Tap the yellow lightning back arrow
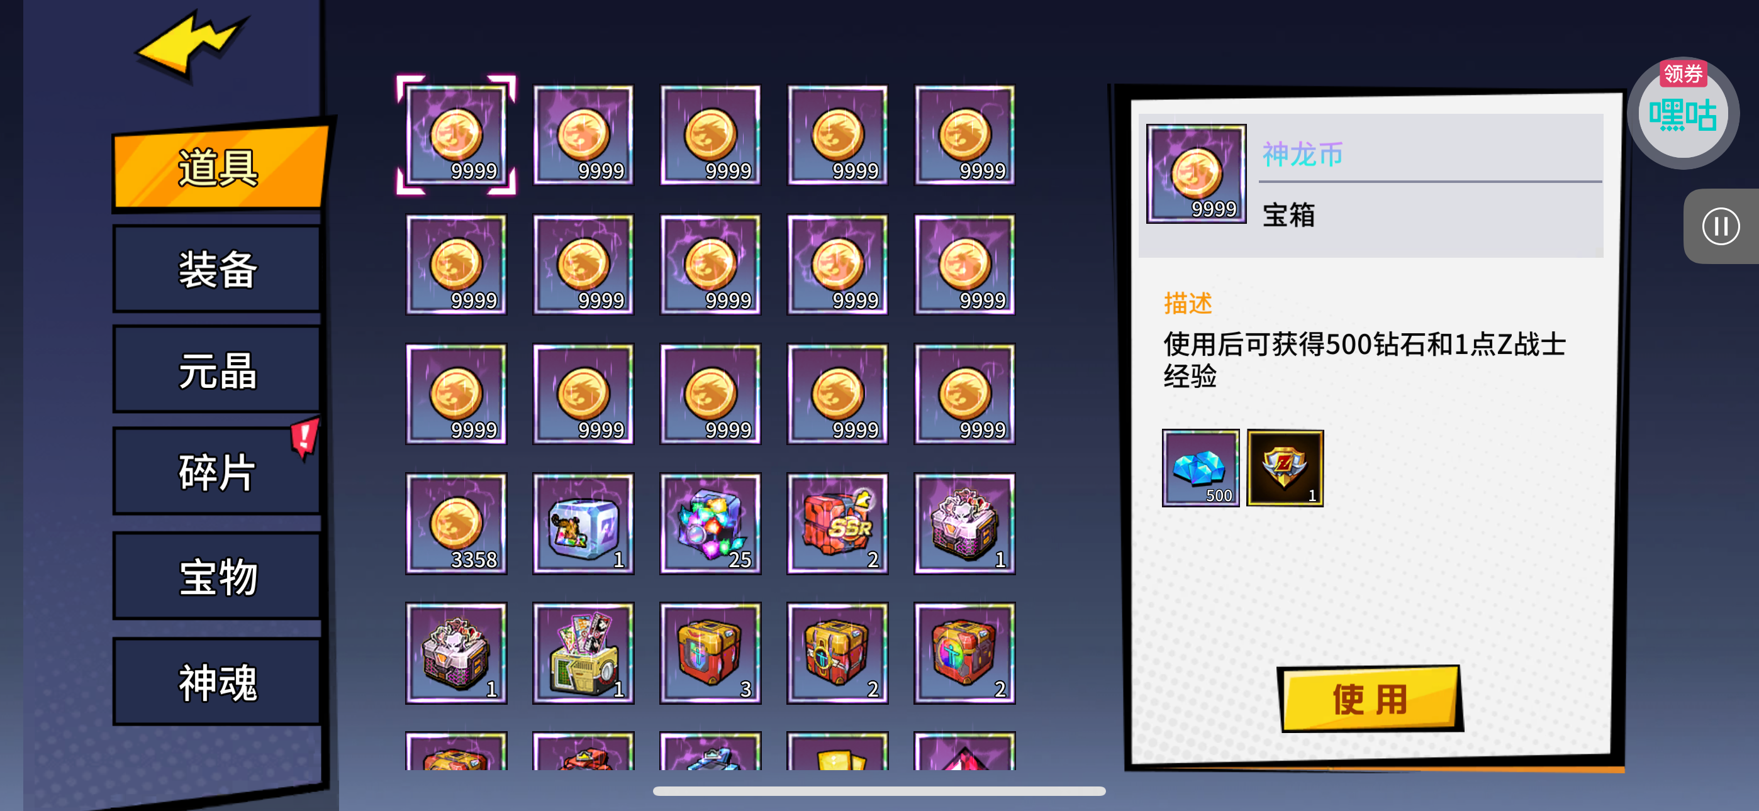1759x811 pixels. click(190, 45)
